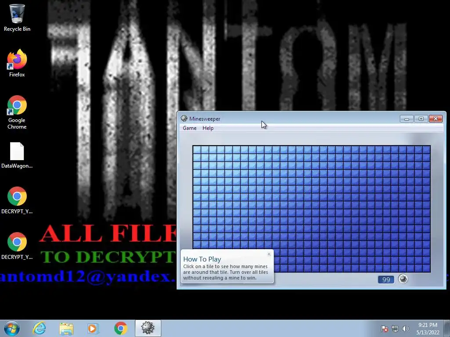Open the Help menu in Minesweeper
Image resolution: width=450 pixels, height=337 pixels.
click(x=208, y=128)
